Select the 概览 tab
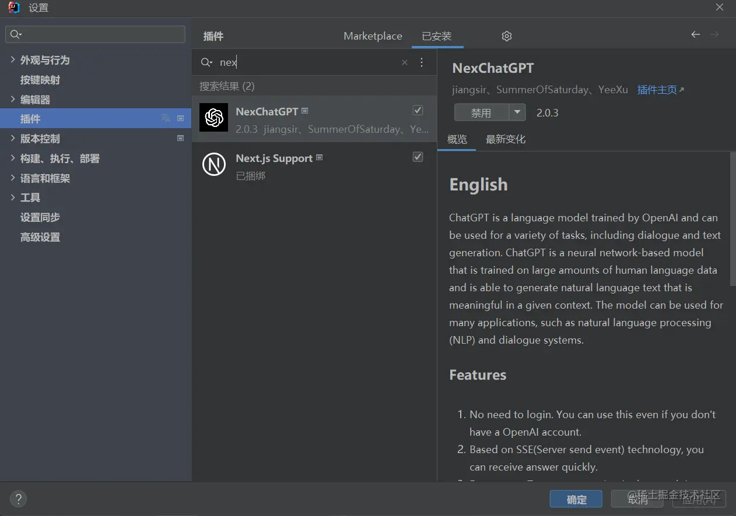Image resolution: width=736 pixels, height=516 pixels. click(457, 139)
